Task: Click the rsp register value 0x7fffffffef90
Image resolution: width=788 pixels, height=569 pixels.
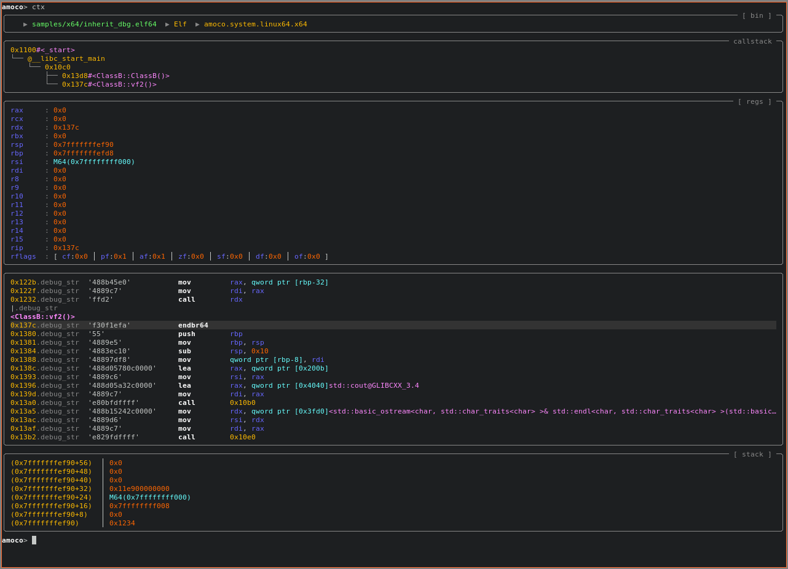Action: point(83,145)
